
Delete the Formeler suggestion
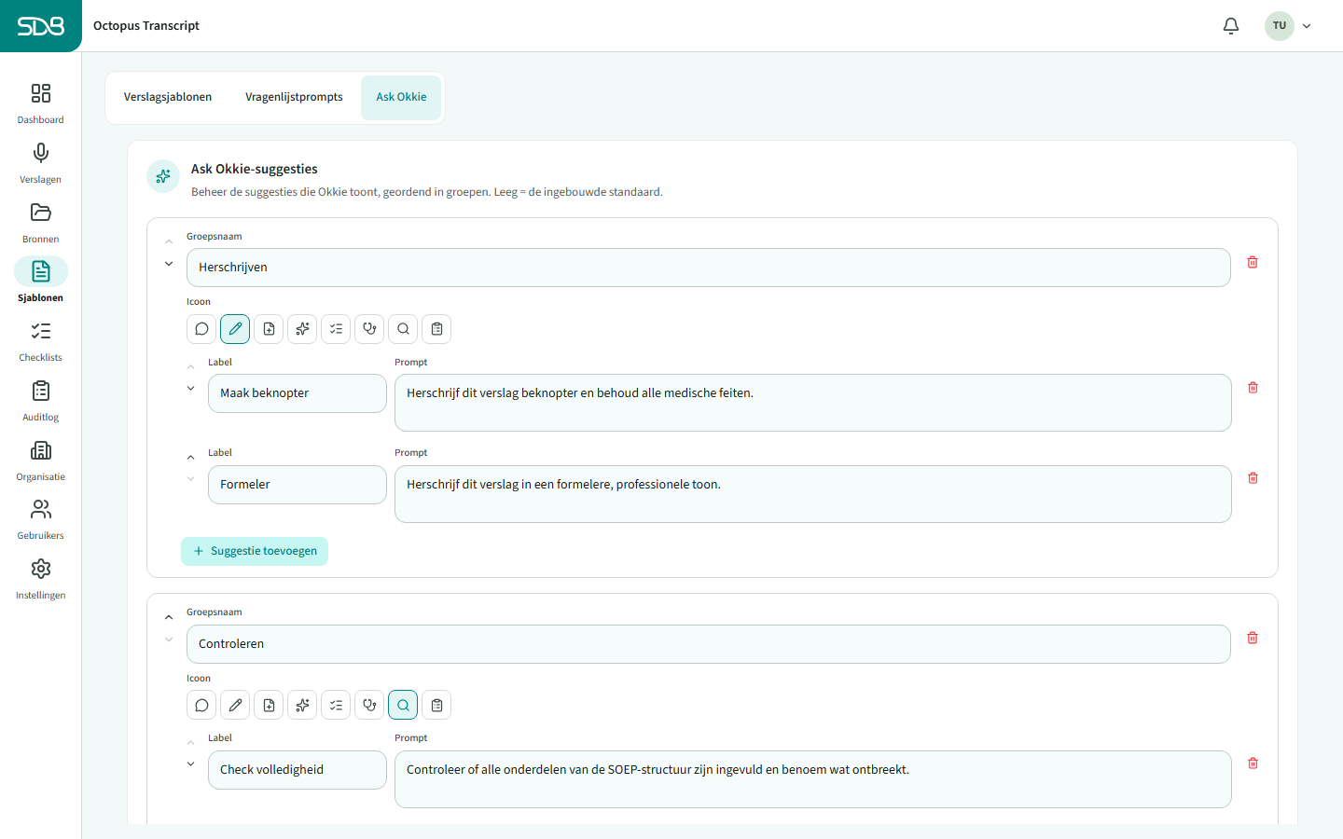tap(1253, 477)
